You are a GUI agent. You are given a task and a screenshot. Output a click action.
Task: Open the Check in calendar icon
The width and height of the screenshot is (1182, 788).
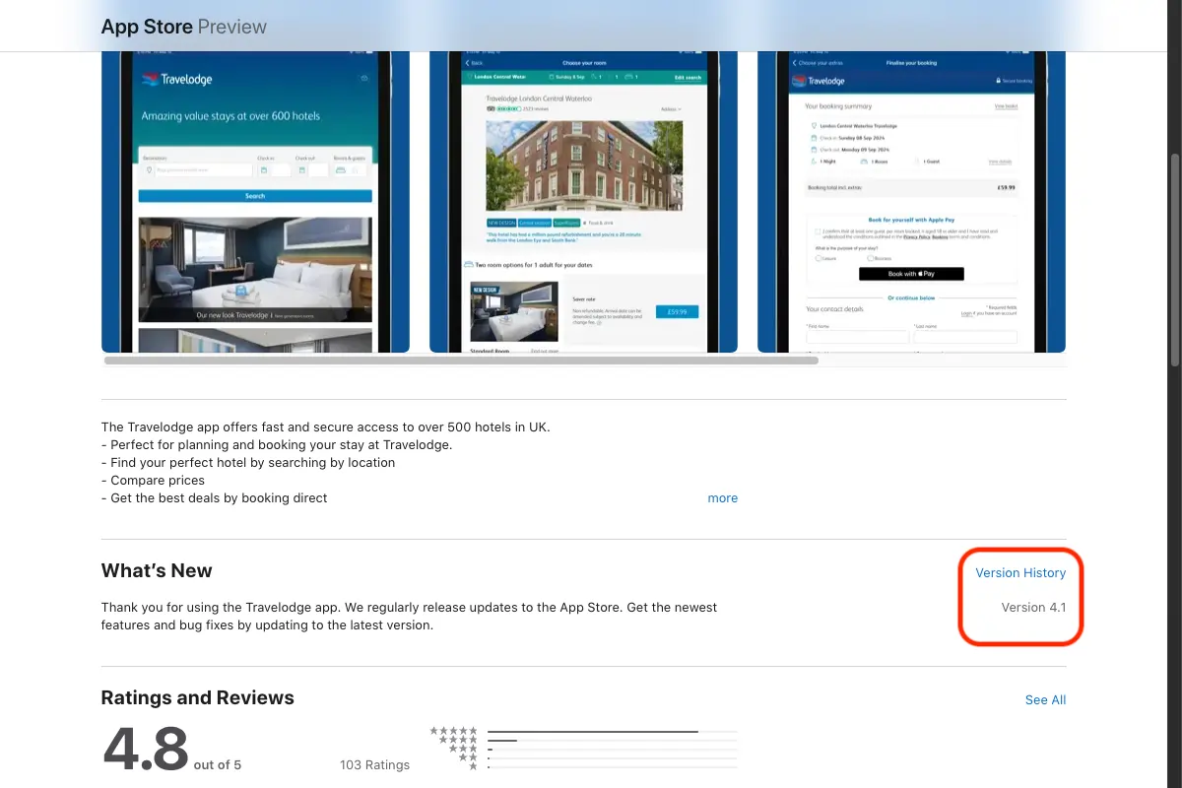click(265, 169)
